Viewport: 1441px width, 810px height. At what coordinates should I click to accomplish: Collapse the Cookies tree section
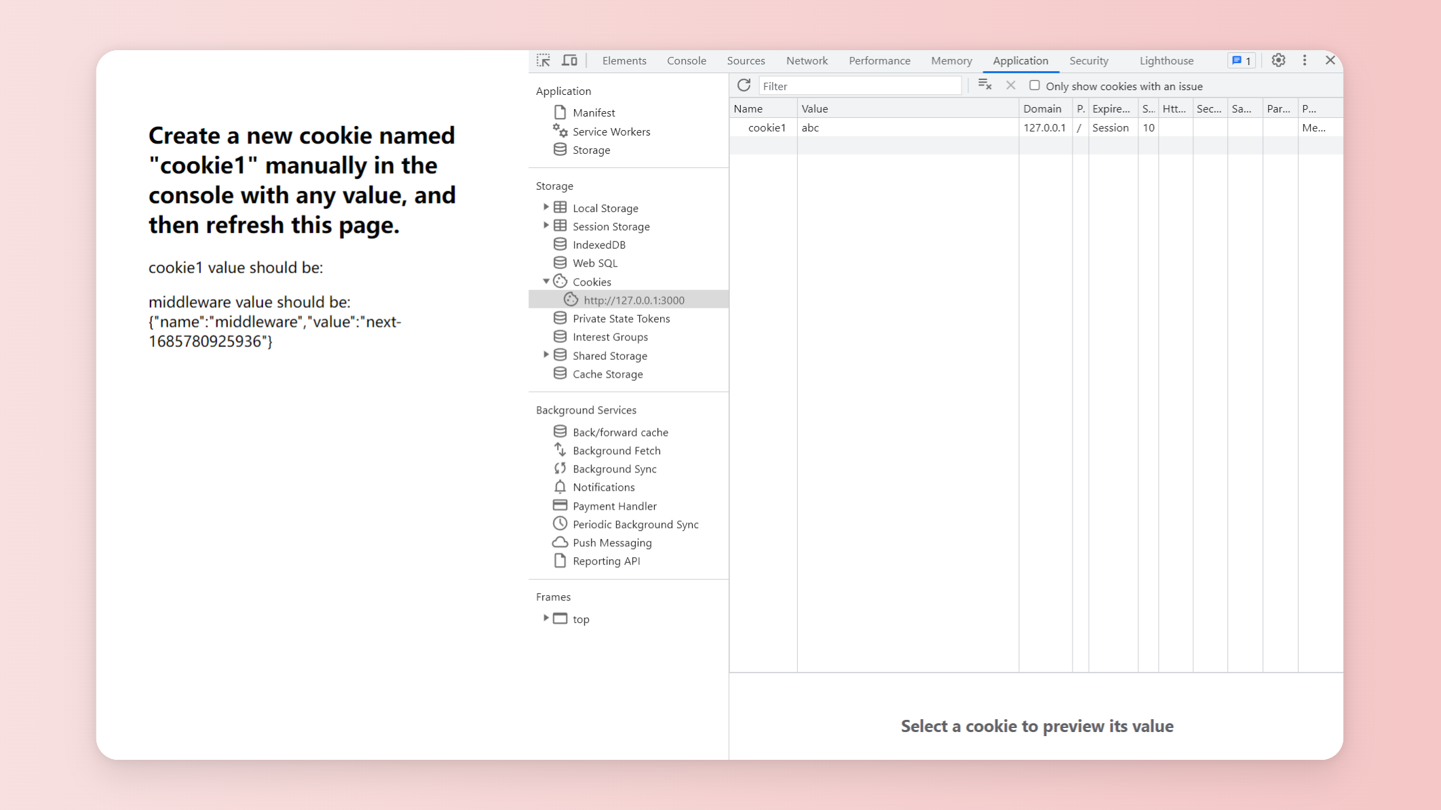[x=545, y=281]
